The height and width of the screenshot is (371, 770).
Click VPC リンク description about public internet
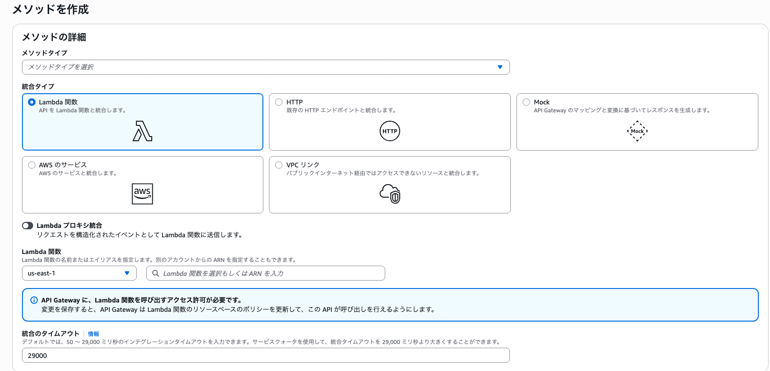click(x=383, y=173)
